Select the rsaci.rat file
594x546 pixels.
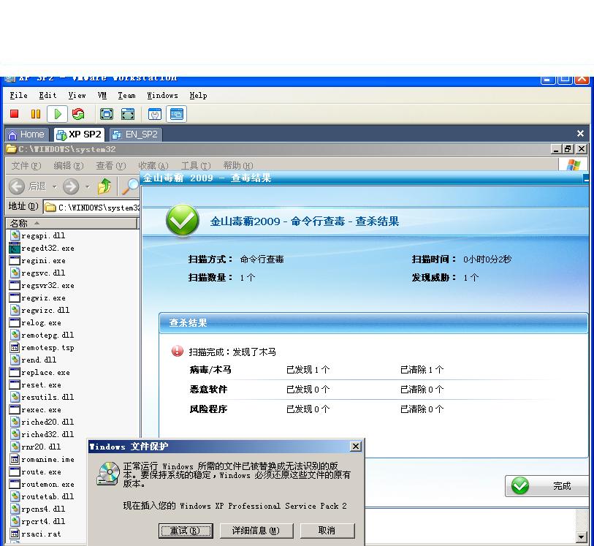(35, 534)
